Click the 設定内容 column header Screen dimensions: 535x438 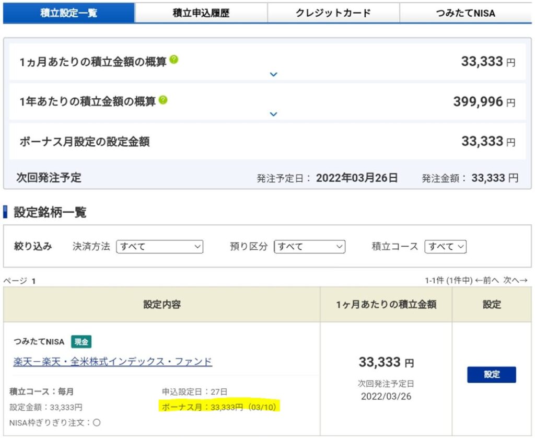pyautogui.click(x=162, y=304)
